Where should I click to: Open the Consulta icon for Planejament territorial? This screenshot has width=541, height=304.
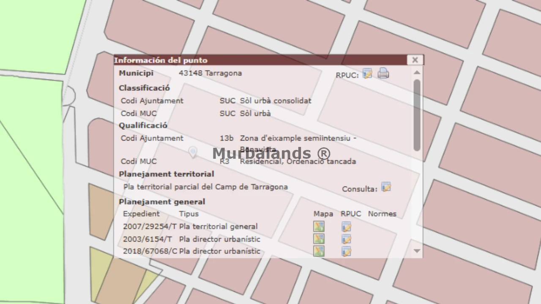tap(386, 187)
